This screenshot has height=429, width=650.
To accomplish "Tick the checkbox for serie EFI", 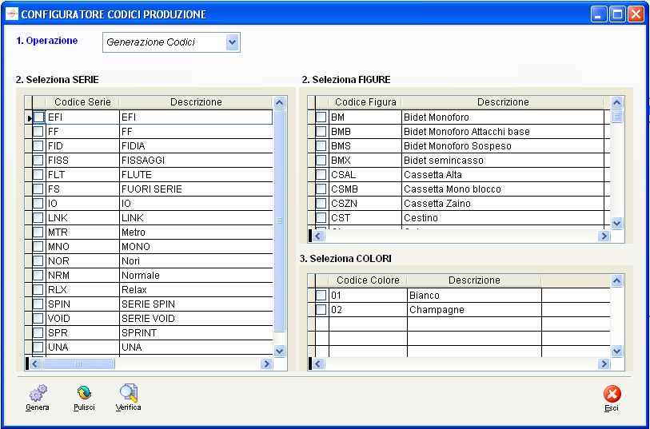I will pyautogui.click(x=38, y=117).
